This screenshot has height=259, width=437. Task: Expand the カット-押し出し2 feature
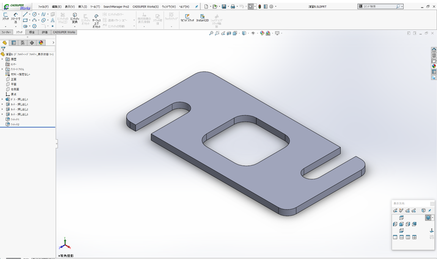[x=3, y=109]
